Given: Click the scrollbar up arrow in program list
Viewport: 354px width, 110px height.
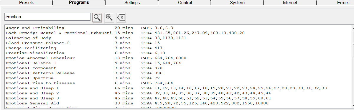Looking at the screenshot, I should tap(353, 27).
